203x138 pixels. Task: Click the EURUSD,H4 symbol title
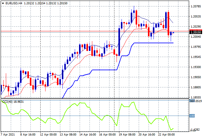14,3
